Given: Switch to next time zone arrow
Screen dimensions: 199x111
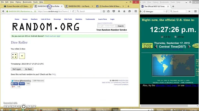Looking at the screenshot, I should point(189,46).
